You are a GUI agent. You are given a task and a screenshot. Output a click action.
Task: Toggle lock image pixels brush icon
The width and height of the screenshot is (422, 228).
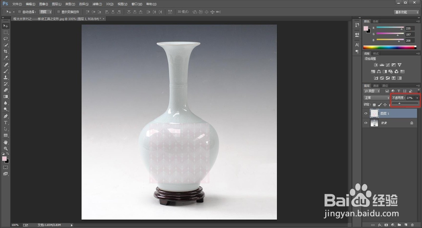pyautogui.click(x=379, y=105)
